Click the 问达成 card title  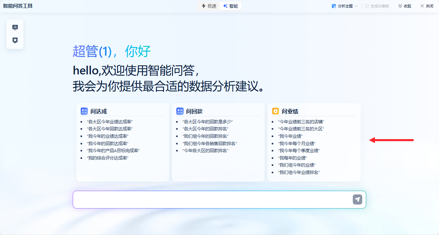coord(99,112)
